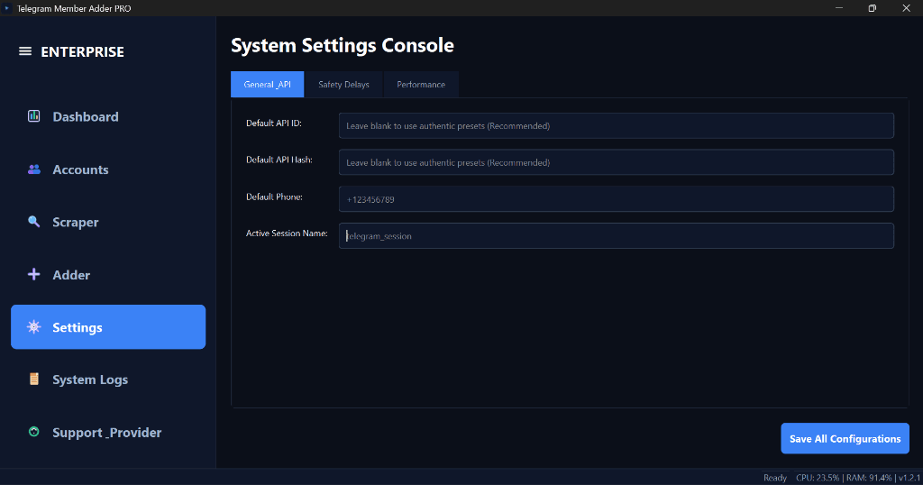This screenshot has width=923, height=485.
Task: Switch to the Performance tab
Action: 421,84
